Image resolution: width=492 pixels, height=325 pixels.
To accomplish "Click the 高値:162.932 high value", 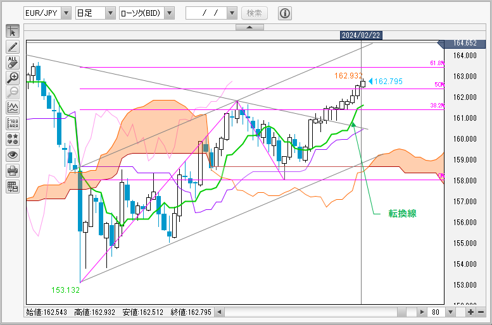I will coord(95,312).
